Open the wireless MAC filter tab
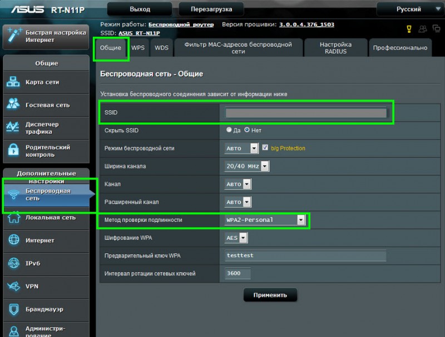Image resolution: width=445 pixels, height=337 pixels. [x=238, y=48]
